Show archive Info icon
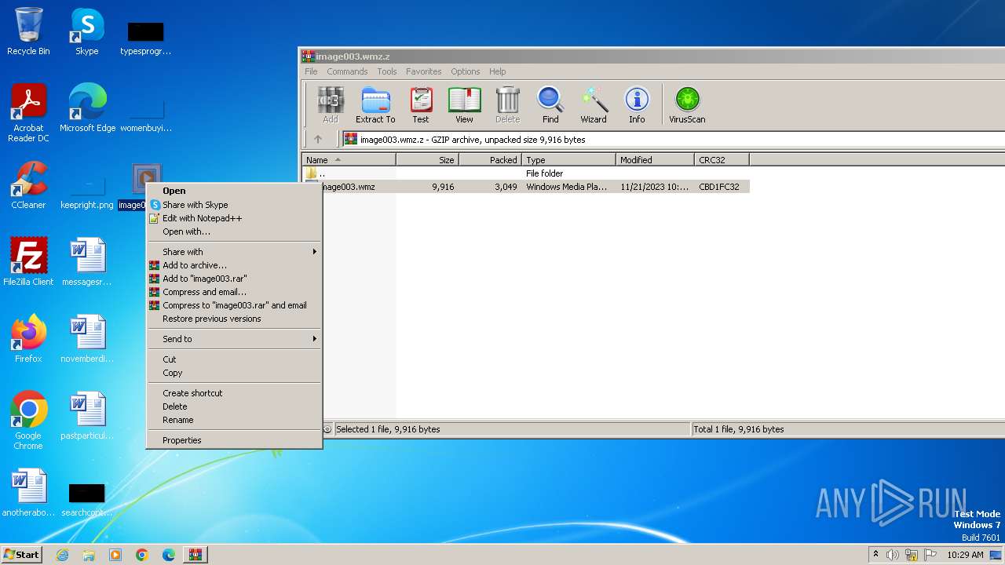This screenshot has height=565, width=1005. click(x=637, y=105)
